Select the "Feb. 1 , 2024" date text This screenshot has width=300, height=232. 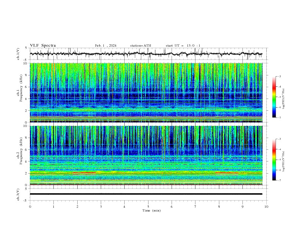[x=106, y=45]
